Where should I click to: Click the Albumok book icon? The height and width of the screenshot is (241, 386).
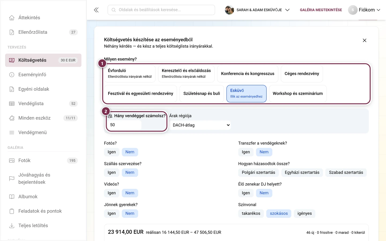click(x=12, y=197)
